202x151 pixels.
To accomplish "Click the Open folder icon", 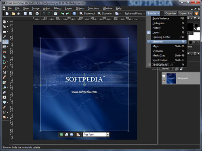I will pyautogui.click(x=13, y=13).
